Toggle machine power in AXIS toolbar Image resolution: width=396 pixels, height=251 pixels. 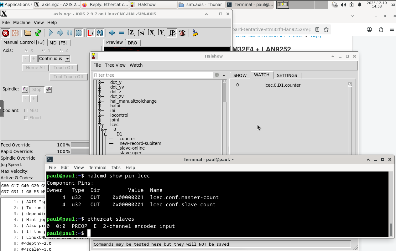(x=15, y=33)
